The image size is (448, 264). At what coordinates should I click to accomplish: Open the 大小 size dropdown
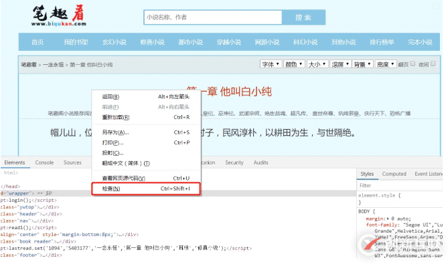(x=317, y=64)
